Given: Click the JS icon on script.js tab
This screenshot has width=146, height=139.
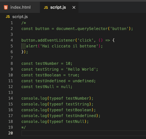Looking at the screenshot, I should [x=46, y=7].
